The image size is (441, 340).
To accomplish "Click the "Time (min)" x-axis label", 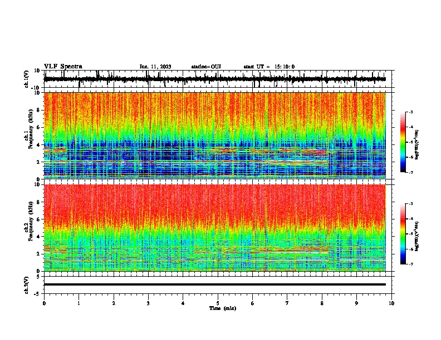I will pyautogui.click(x=223, y=308).
